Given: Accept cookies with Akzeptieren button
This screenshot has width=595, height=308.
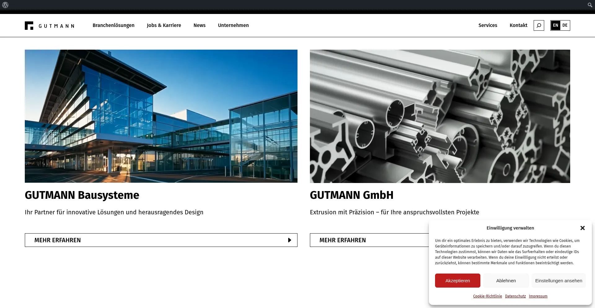Looking at the screenshot, I should click(457, 281).
